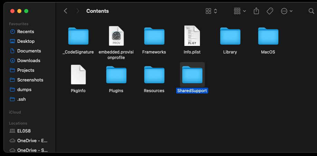Viewport: 317px width, 156px height.
Task: Select the embedded.provisionprofile file icon
Action: [x=116, y=36]
